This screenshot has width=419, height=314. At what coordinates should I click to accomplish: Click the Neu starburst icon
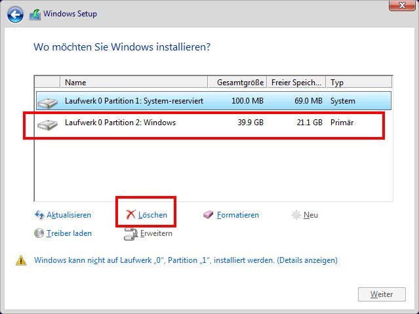pyautogui.click(x=296, y=215)
